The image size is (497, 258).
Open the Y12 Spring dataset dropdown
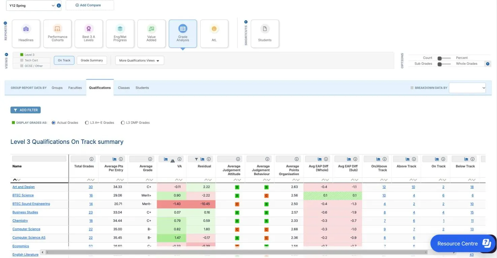[x=31, y=5]
